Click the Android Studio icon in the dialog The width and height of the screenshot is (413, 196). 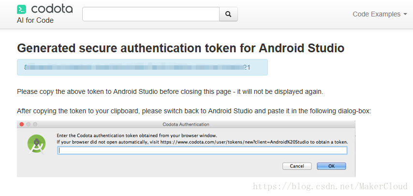37,145
